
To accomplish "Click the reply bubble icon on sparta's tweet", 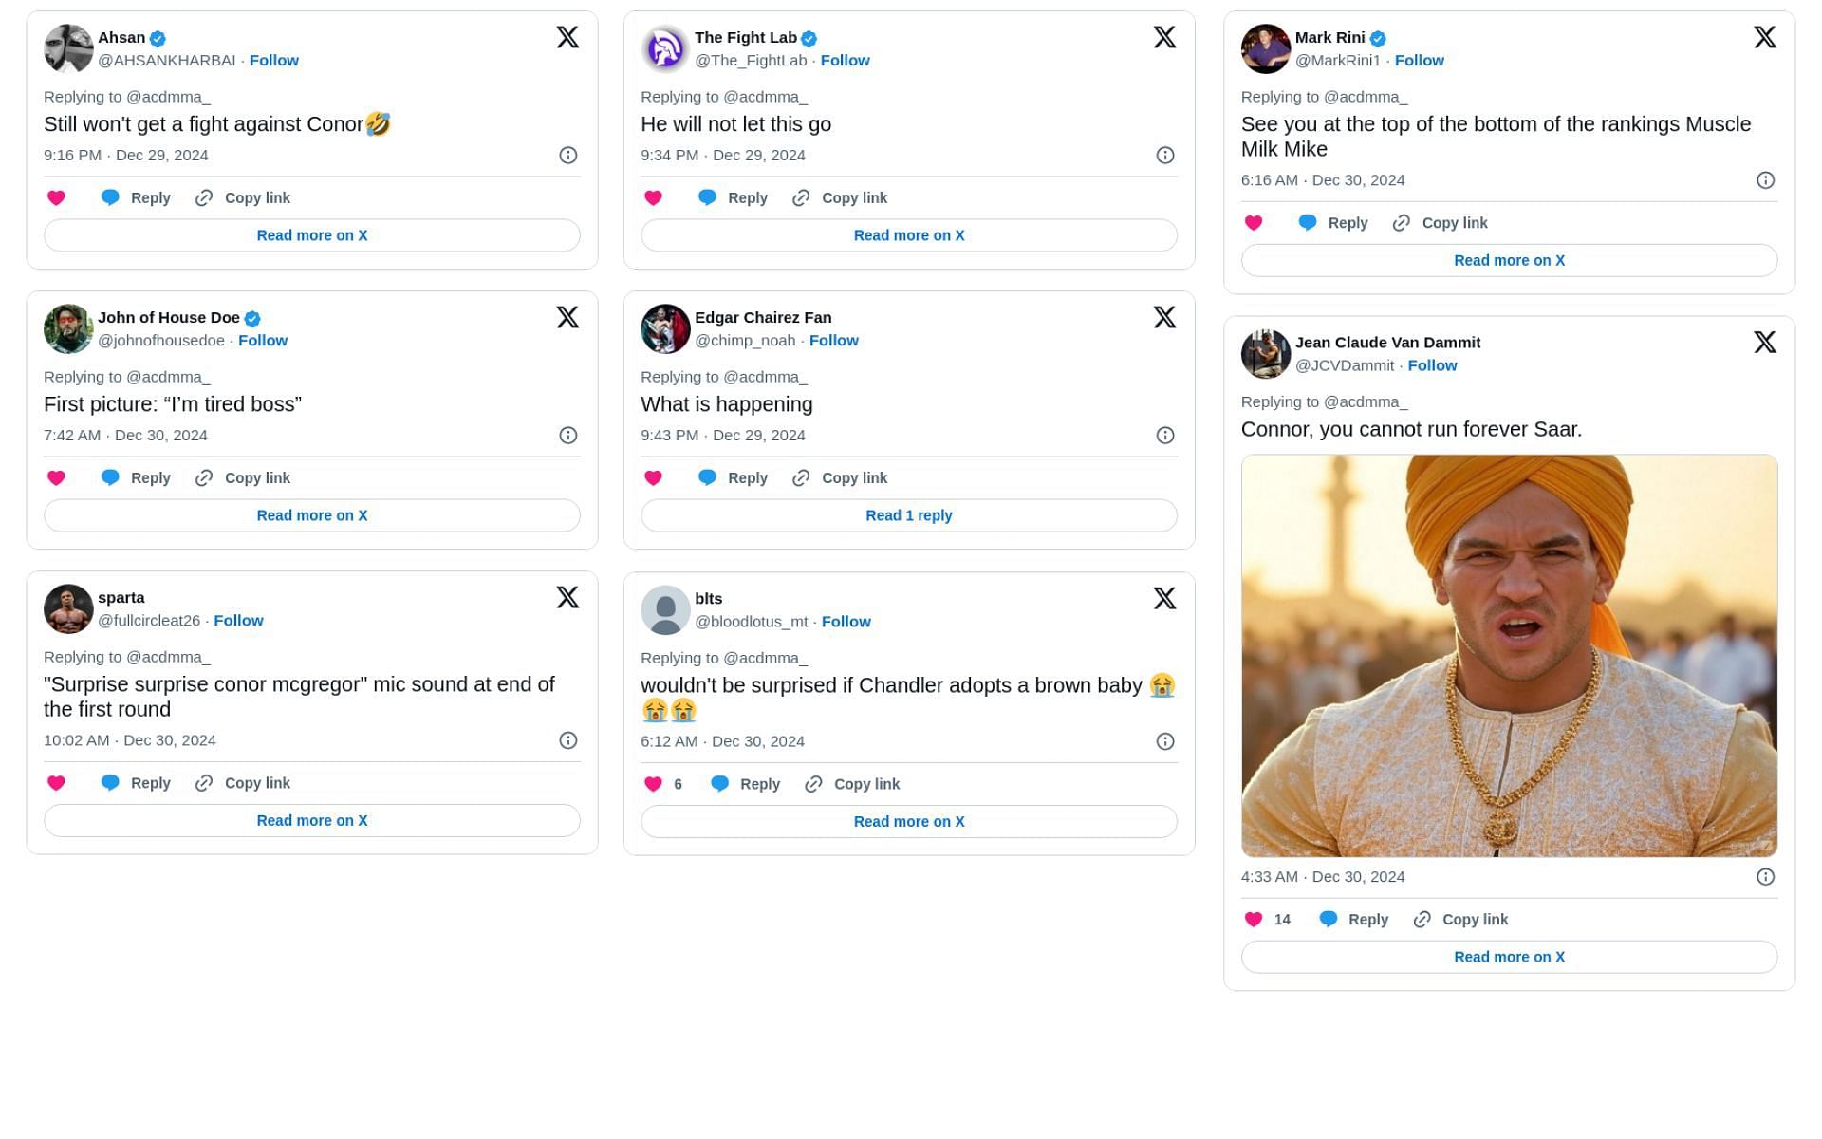I will coord(110,782).
